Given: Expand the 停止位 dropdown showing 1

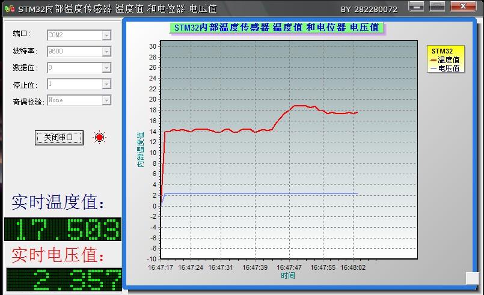Looking at the screenshot, I should pyautogui.click(x=106, y=84).
